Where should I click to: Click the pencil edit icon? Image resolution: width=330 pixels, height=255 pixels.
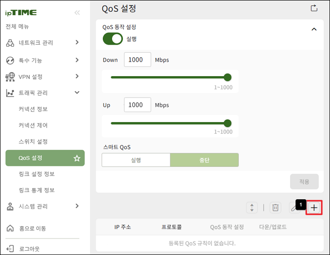(294, 208)
